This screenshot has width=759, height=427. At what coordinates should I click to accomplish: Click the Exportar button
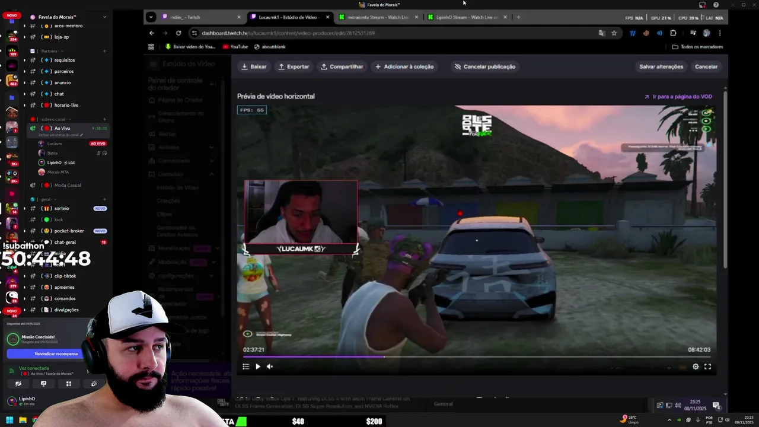pos(294,66)
